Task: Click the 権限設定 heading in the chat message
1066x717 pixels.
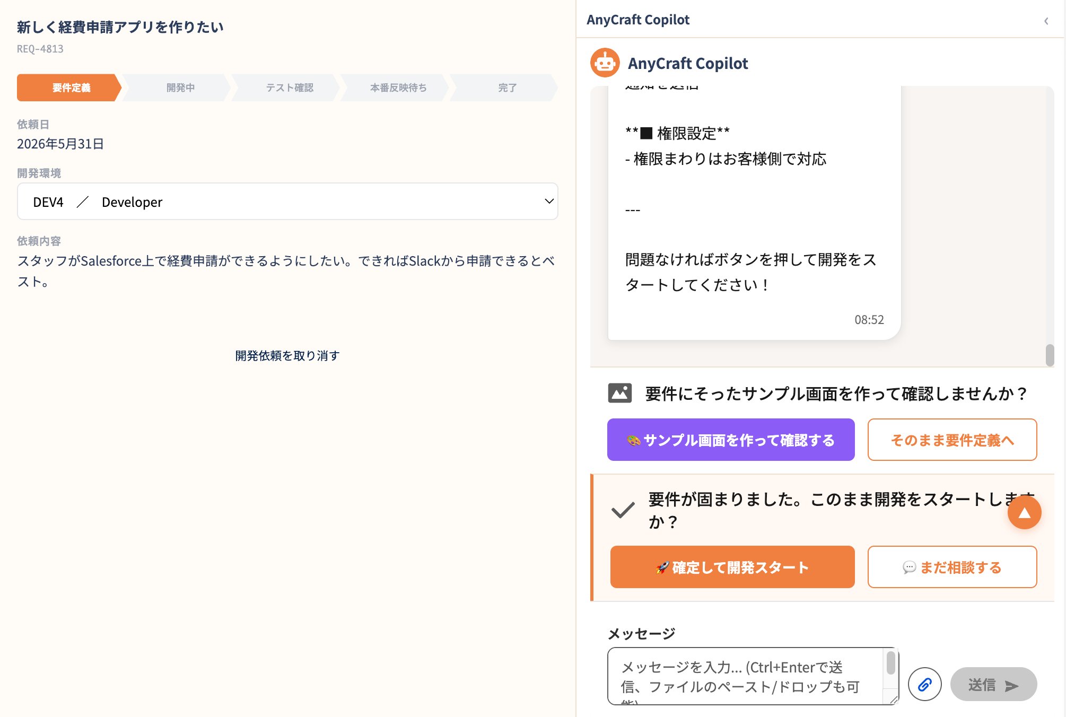Action: tap(677, 133)
